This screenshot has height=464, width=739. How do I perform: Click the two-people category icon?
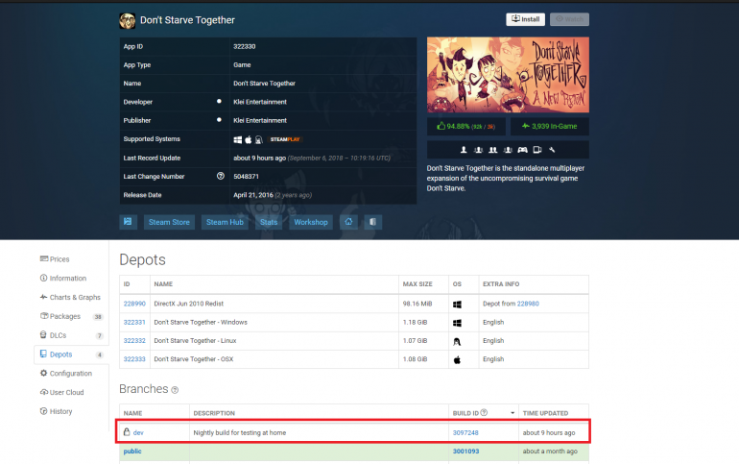[x=493, y=150]
